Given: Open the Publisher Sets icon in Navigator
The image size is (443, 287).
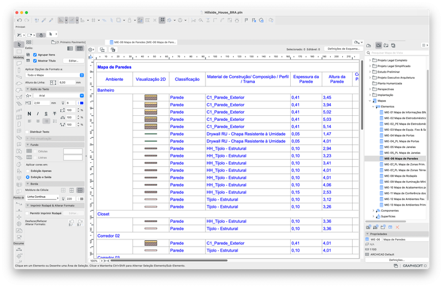Looking at the screenshot, I should 393,45.
